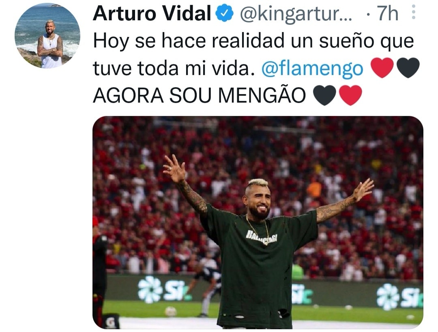Click the Balenciaga shirt logo in photo

point(262,238)
